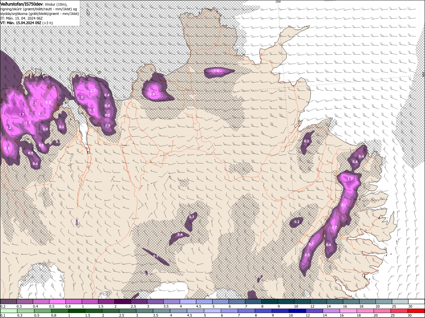
Task: Click the upper scale swatch between 0.3 and 0.4
Action: (25, 301)
